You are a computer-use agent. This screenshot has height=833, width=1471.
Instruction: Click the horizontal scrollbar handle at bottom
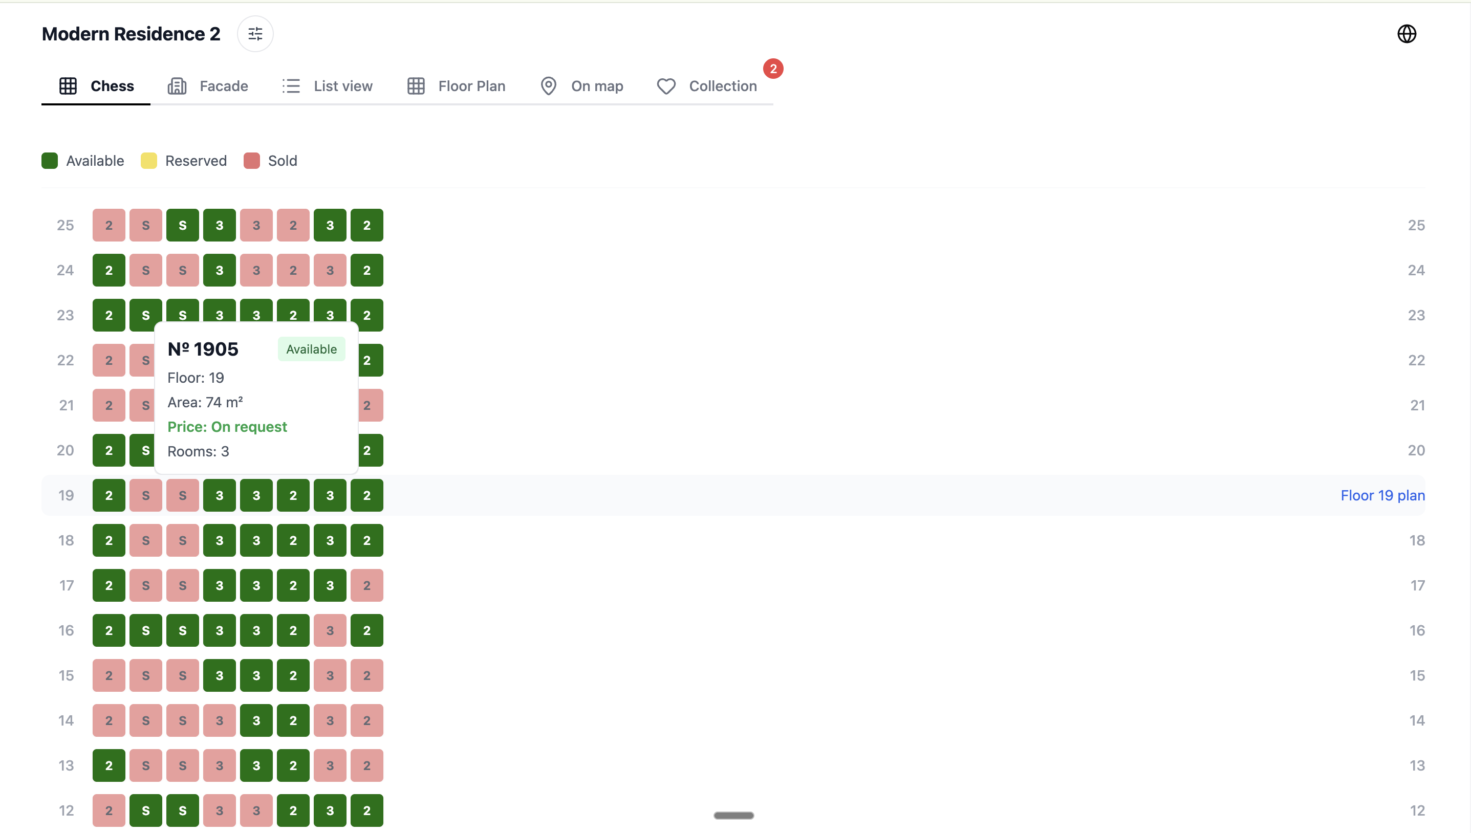coord(733,815)
